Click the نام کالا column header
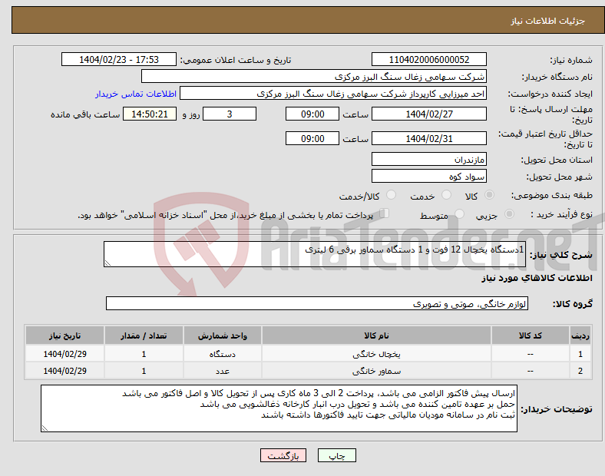 (376, 336)
